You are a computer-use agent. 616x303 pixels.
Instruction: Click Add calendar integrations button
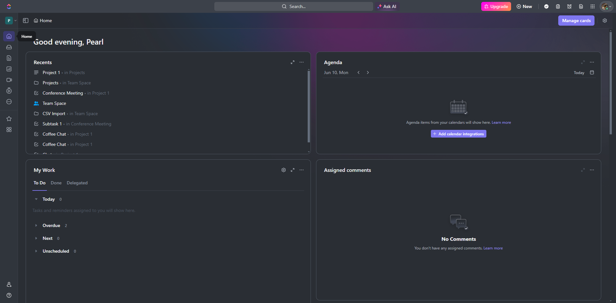[458, 134]
